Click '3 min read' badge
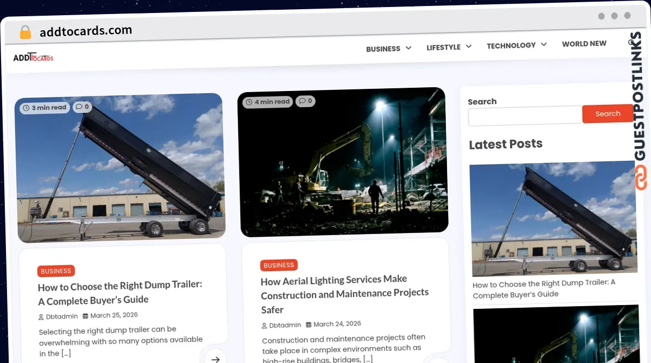Viewport: 651px width, 363px height. tap(44, 108)
